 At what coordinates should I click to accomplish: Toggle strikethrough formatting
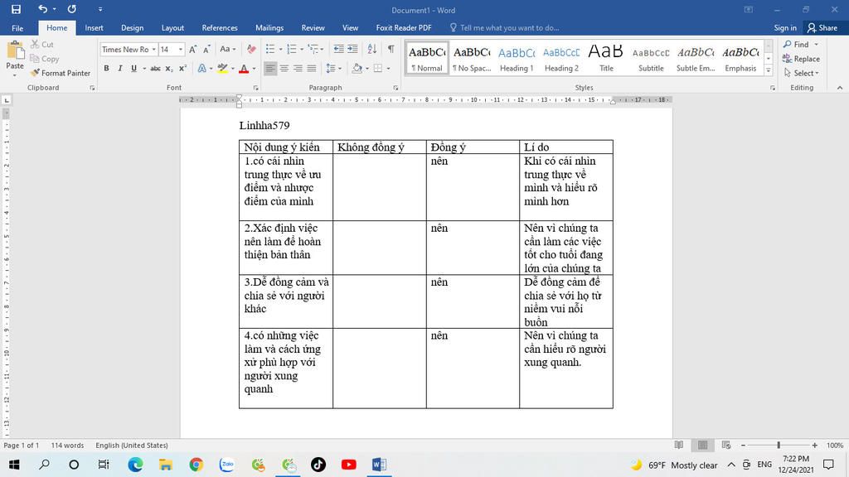coord(155,69)
